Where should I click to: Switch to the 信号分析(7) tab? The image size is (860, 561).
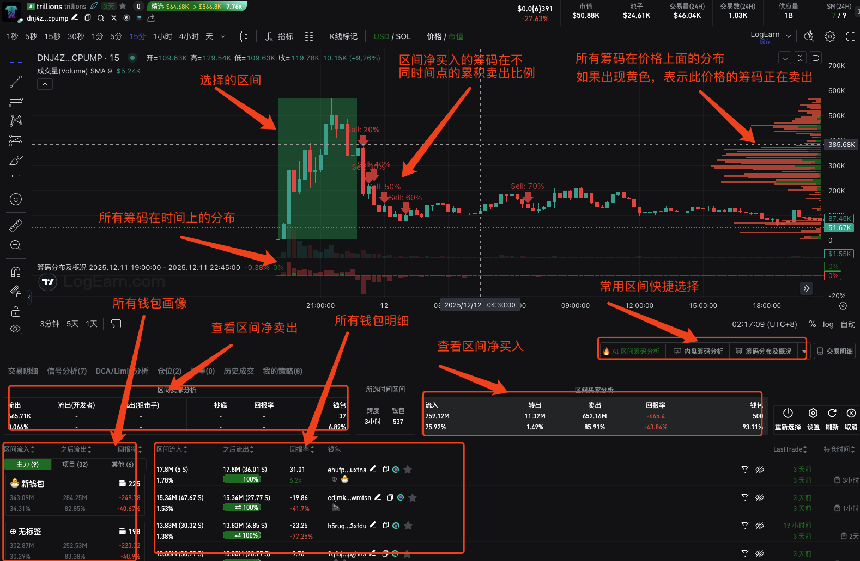tap(66, 371)
